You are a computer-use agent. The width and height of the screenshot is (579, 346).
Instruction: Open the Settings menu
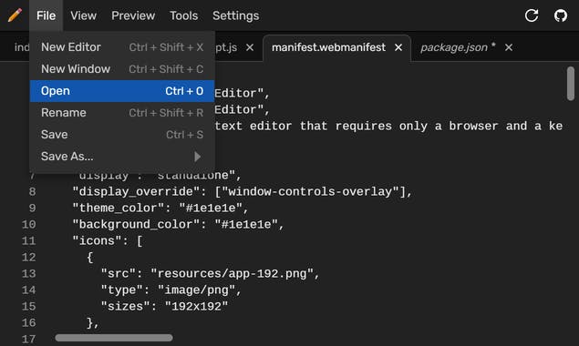(x=235, y=15)
